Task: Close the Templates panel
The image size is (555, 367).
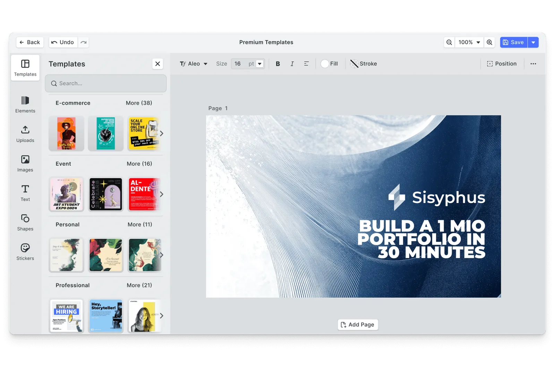Action: [x=157, y=64]
